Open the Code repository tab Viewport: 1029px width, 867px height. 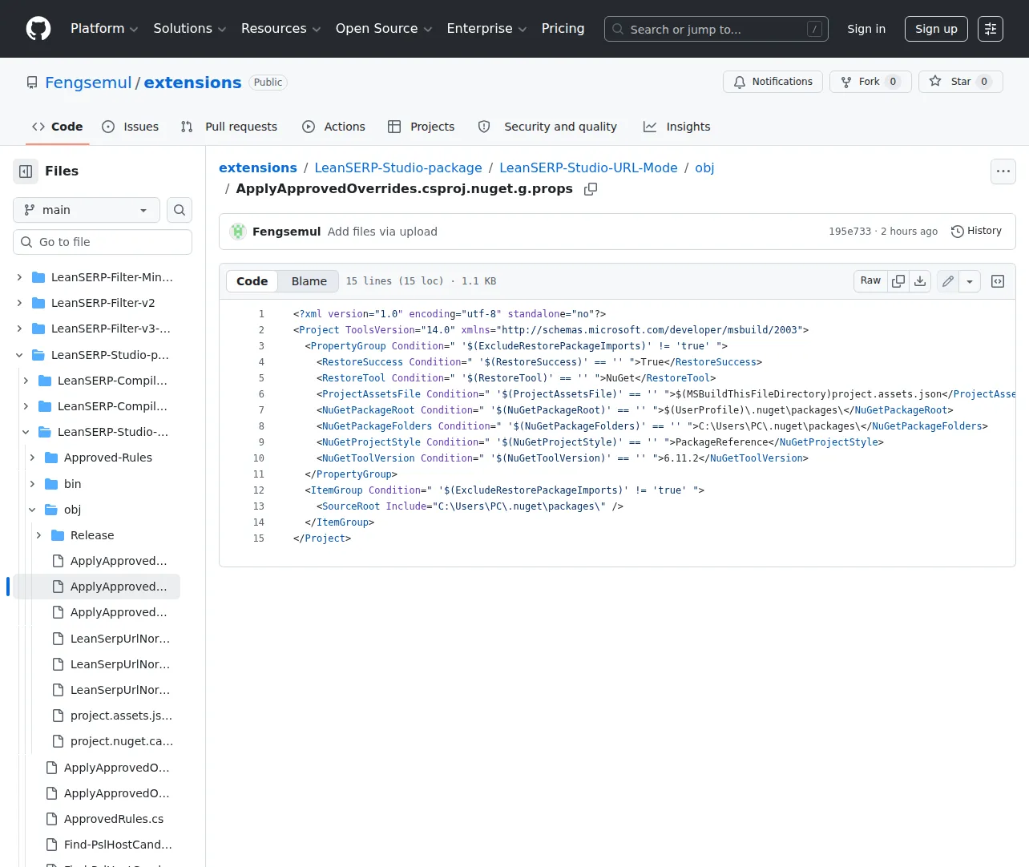coord(57,127)
